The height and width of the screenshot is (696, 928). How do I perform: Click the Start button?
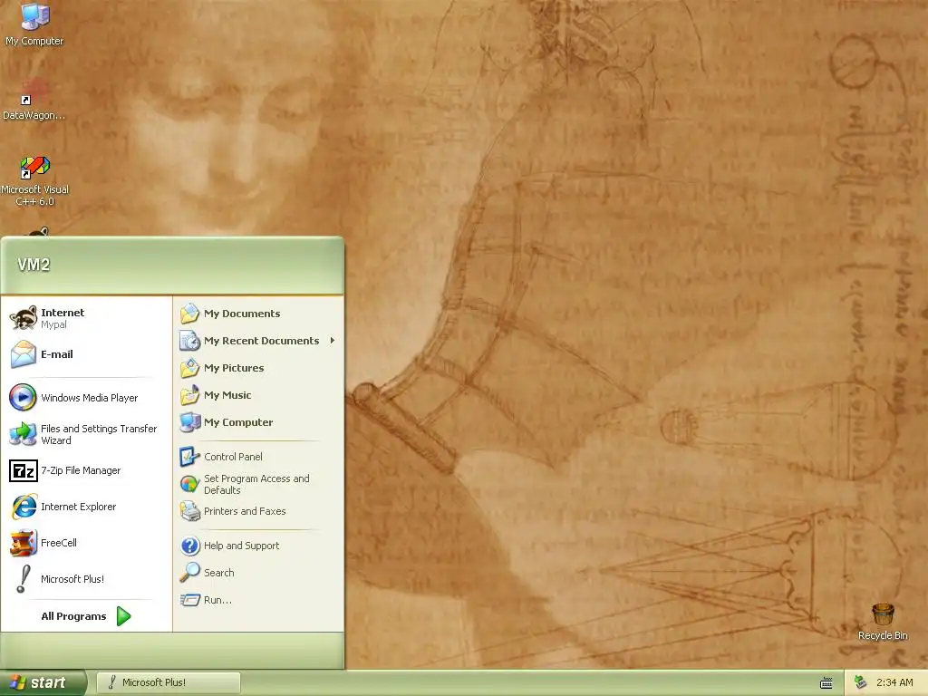(x=43, y=682)
